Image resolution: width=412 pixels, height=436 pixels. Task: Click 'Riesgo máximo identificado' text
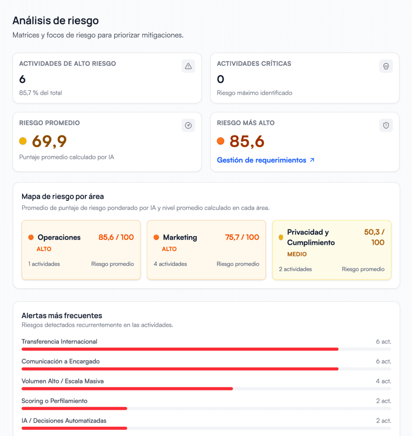pyautogui.click(x=254, y=93)
